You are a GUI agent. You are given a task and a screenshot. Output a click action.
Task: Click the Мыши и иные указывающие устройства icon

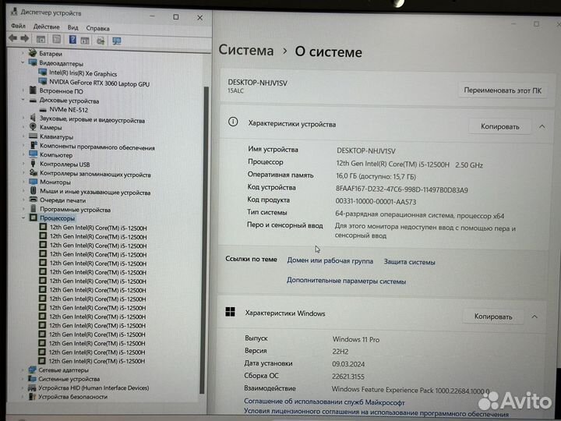pyautogui.click(x=34, y=190)
